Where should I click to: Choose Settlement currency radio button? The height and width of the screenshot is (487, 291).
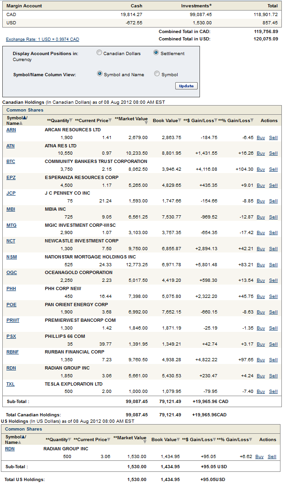[156, 53]
